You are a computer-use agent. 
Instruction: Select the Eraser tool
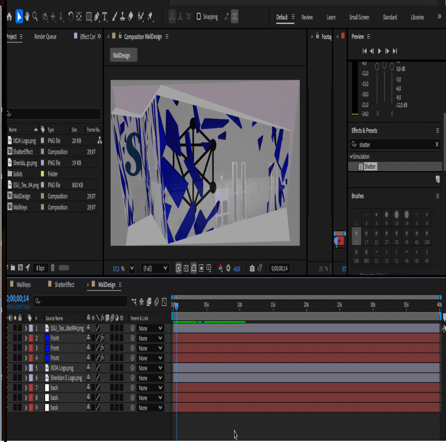click(131, 17)
